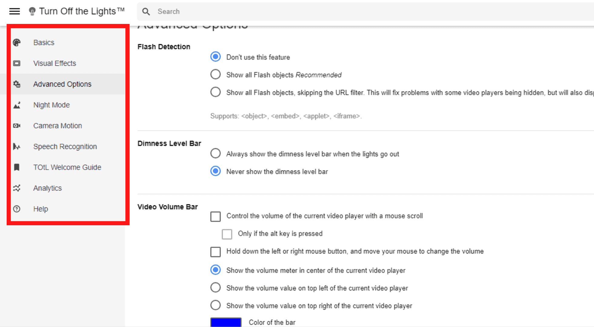
Task: Click the Speech Recognition waveform icon
Action: [x=17, y=147]
